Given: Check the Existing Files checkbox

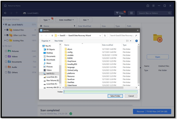Looking at the screenshot, I should (7, 40).
